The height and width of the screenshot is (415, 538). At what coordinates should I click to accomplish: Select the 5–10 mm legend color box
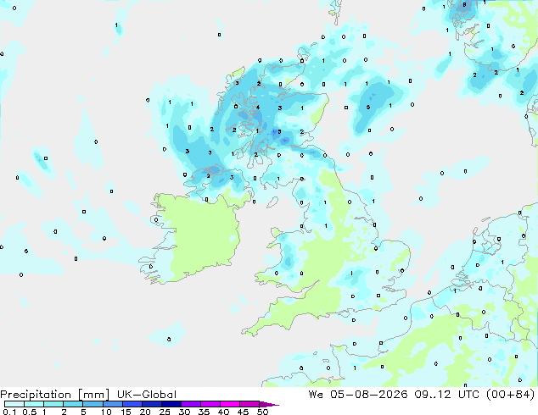click(92, 404)
